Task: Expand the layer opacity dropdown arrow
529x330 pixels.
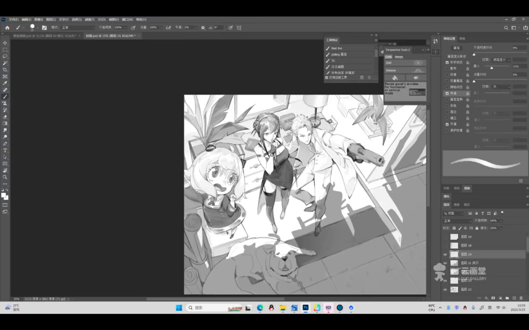Action: 500,220
